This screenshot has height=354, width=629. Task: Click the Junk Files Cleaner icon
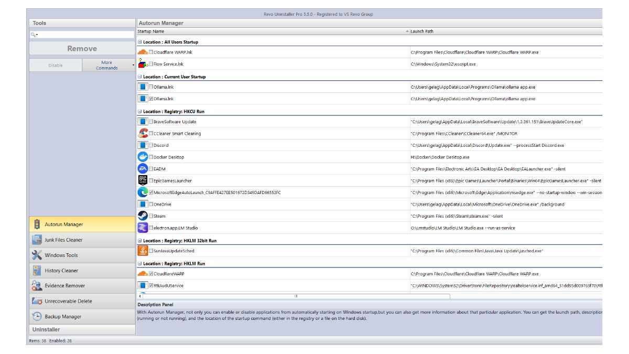(x=37, y=240)
